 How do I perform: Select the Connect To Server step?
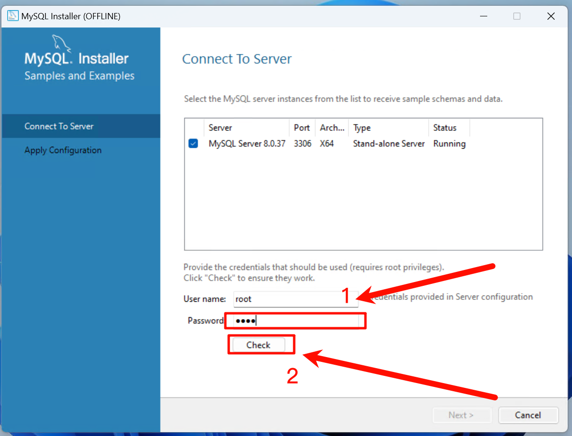pos(81,126)
